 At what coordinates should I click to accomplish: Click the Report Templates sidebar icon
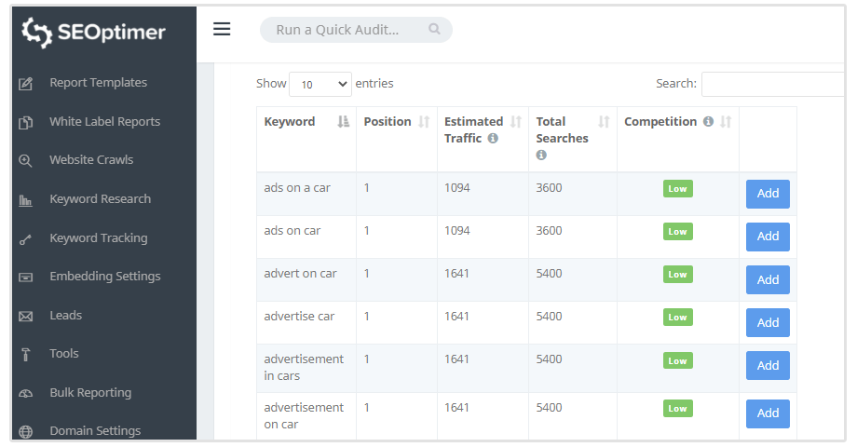(26, 84)
